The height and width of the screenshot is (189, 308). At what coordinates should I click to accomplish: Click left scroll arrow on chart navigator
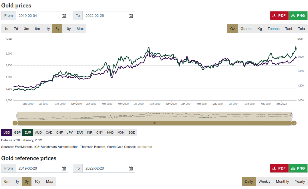pos(15,123)
